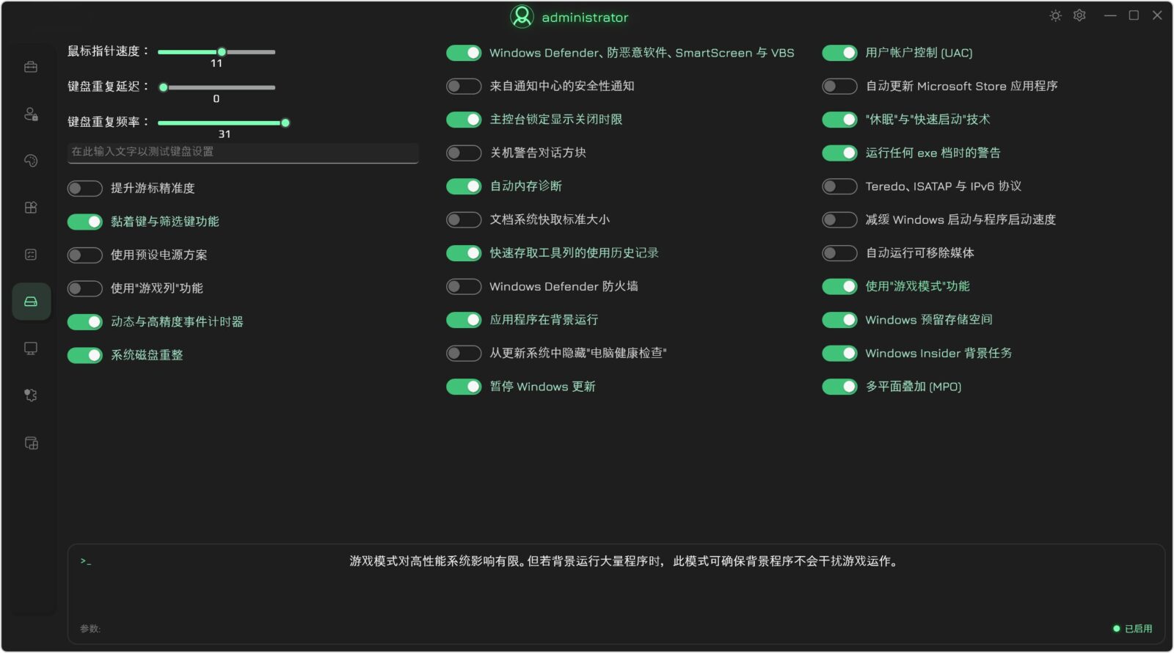The width and height of the screenshot is (1174, 653).
Task: Open the palette personalization sidebar icon
Action: [31, 161]
